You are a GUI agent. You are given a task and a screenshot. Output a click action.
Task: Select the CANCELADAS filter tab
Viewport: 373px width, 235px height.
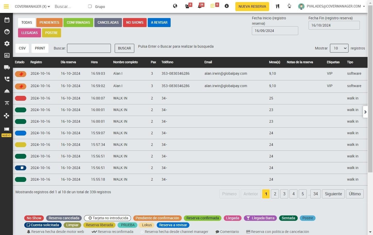(x=108, y=22)
